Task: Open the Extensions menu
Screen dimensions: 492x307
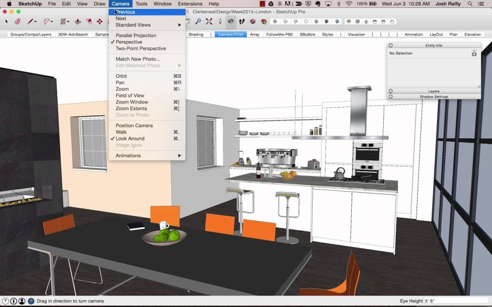Action: [190, 4]
